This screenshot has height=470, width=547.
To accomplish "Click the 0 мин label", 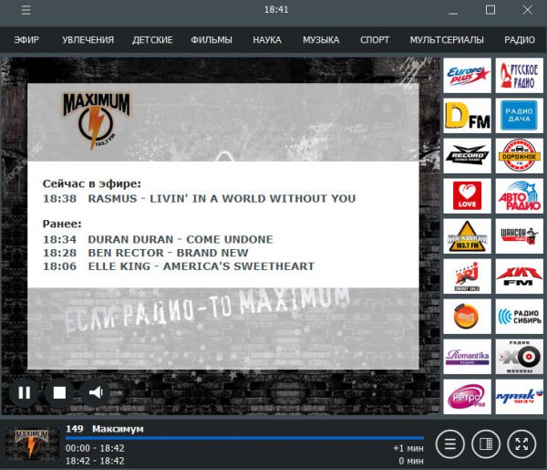I will (411, 461).
